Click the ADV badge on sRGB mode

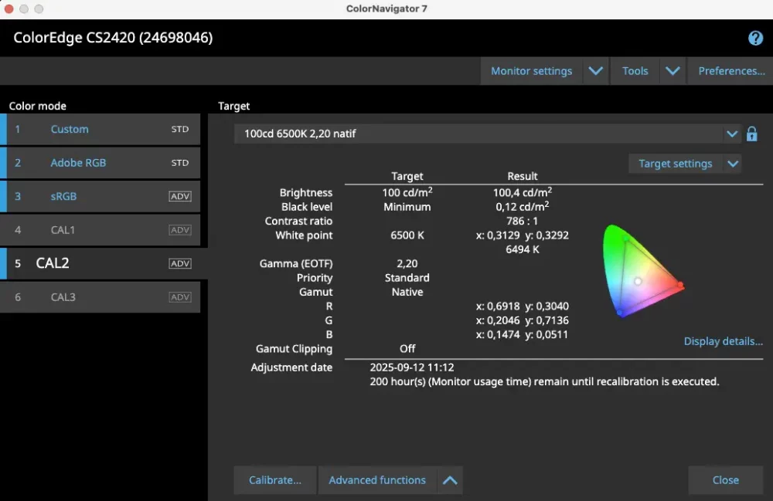tap(179, 197)
